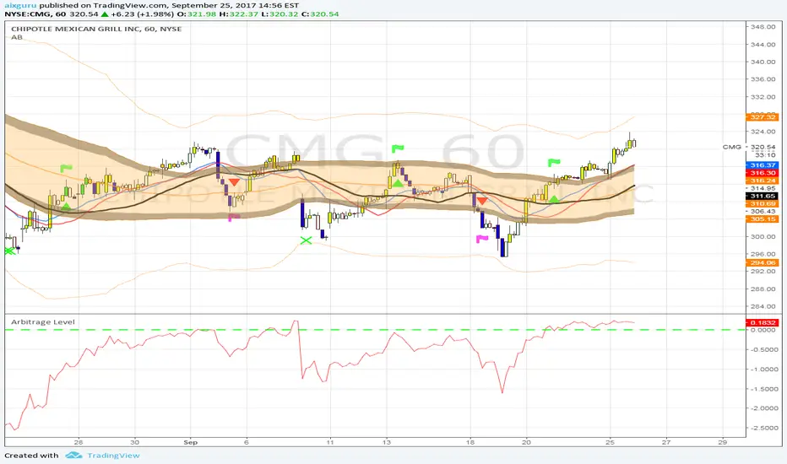Click the orange 294.06 price label
Image resolution: width=787 pixels, height=464 pixels.
[x=763, y=262]
